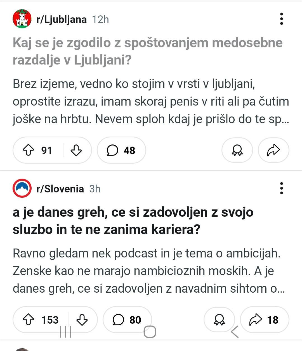This screenshot has width=302, height=351.
Task: Tap the Android recent apps navigation button
Action: click(x=66, y=332)
